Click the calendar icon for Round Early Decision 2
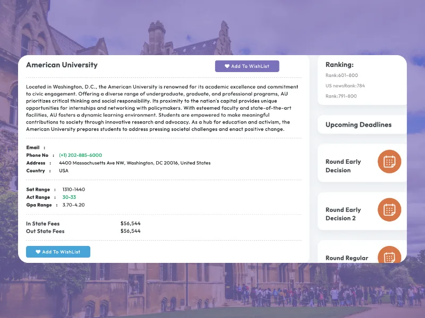Screen dimensions: 425x318 389,209
